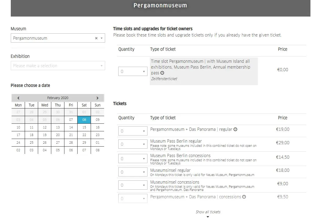The width and height of the screenshot is (327, 218).
Task: Select the highlighted date 08 Saturday
Action: pyautogui.click(x=84, y=120)
